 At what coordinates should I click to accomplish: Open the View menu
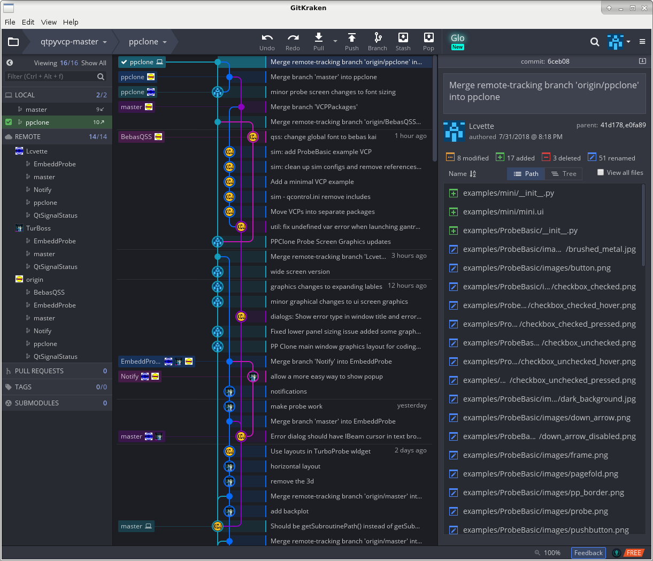click(x=49, y=22)
